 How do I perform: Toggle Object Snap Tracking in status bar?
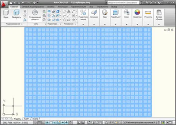55,122
